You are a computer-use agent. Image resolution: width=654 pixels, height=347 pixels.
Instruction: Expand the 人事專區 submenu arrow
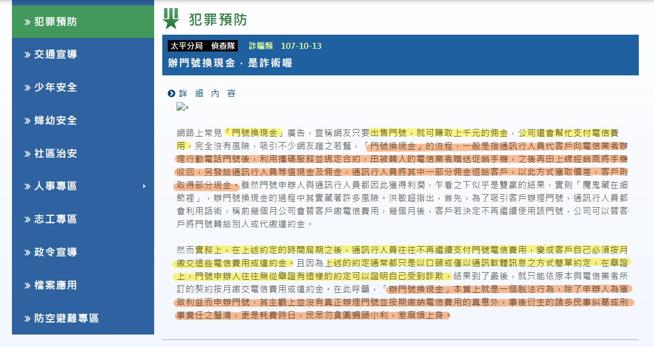point(144,187)
